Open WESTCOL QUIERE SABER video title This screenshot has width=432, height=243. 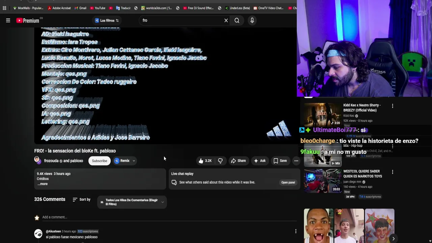point(362,174)
